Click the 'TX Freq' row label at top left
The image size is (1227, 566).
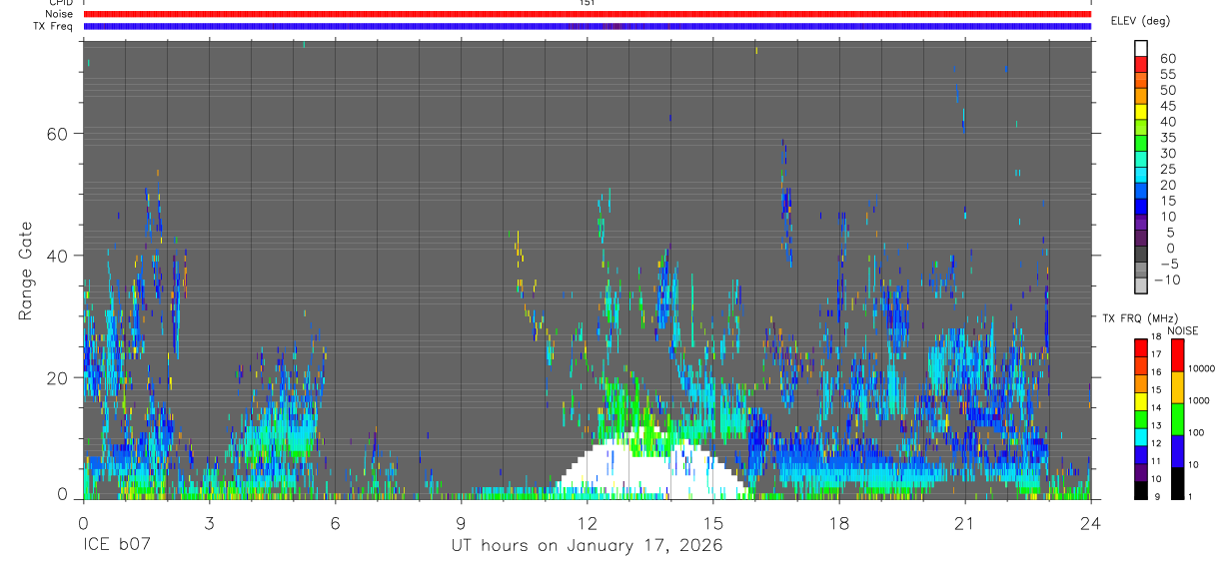(55, 26)
